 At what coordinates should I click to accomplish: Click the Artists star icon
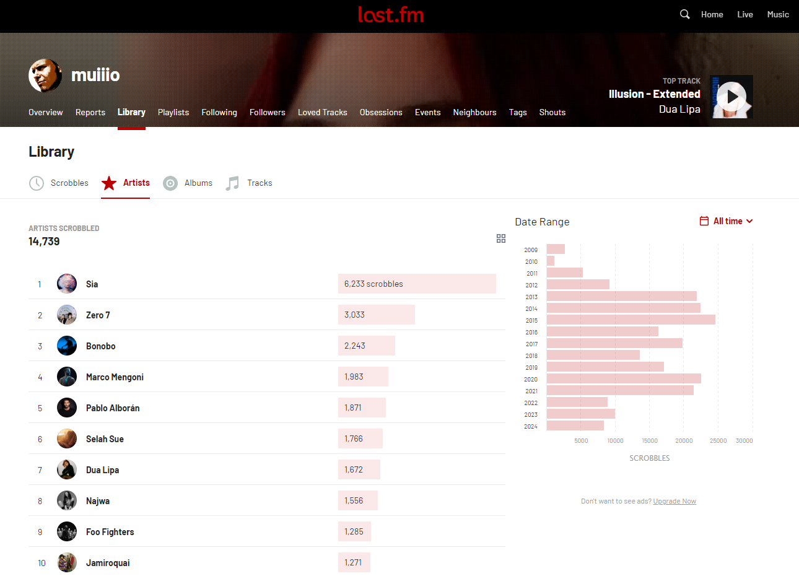tap(109, 183)
